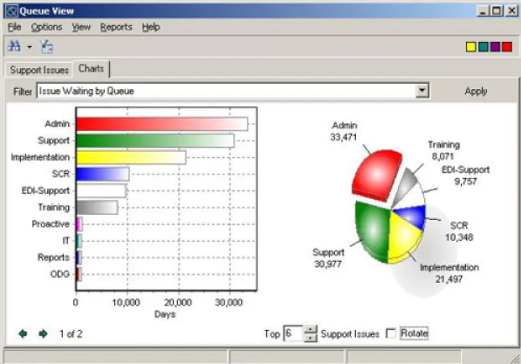Click the yellow square in toolbar
The height and width of the screenshot is (364, 521).
coord(470,47)
